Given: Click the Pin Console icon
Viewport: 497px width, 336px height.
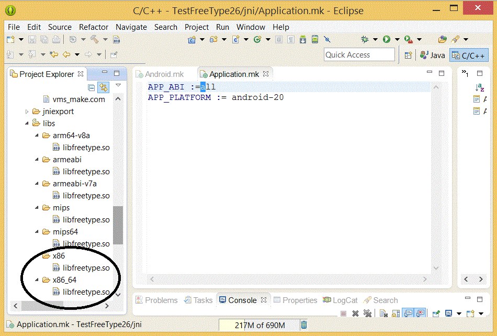Looking at the screenshot, I should coord(436,313).
